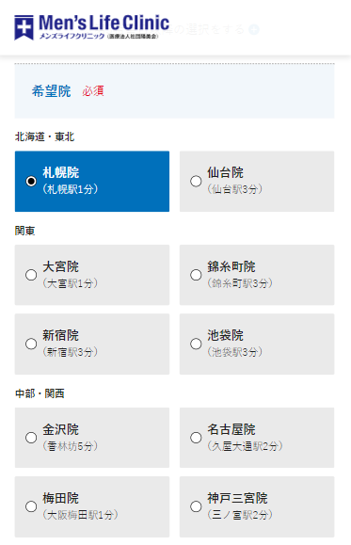
Task: Click the faded plus icon in header
Action: (254, 29)
